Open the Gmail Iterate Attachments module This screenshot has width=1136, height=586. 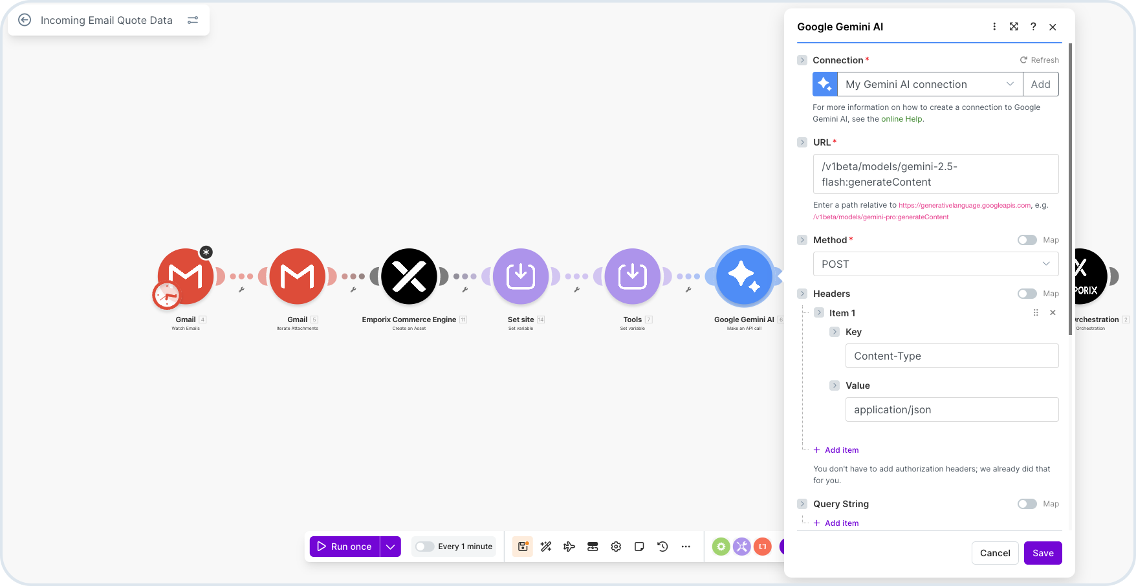tap(298, 276)
